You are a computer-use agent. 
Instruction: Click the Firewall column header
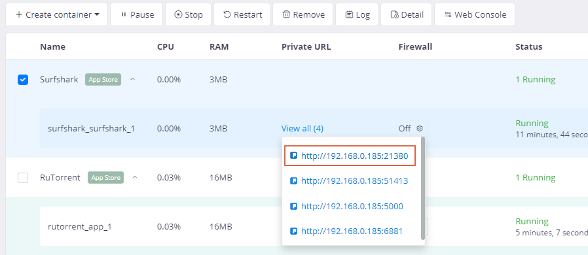[415, 47]
